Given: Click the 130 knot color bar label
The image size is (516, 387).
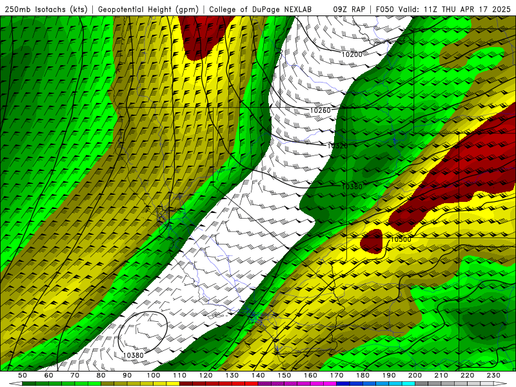Looking at the screenshot, I should (x=232, y=375).
